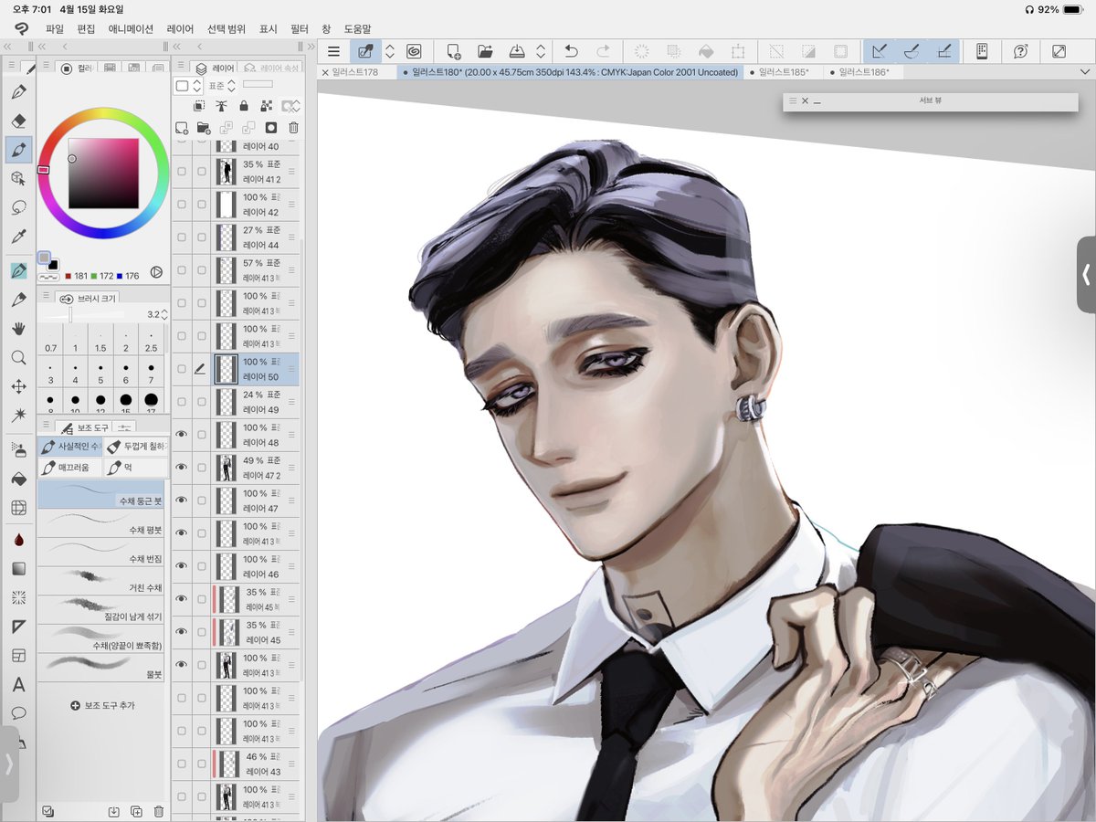The image size is (1096, 822).
Task: Show layer 레이어 42 visibility box
Action: coord(182,205)
